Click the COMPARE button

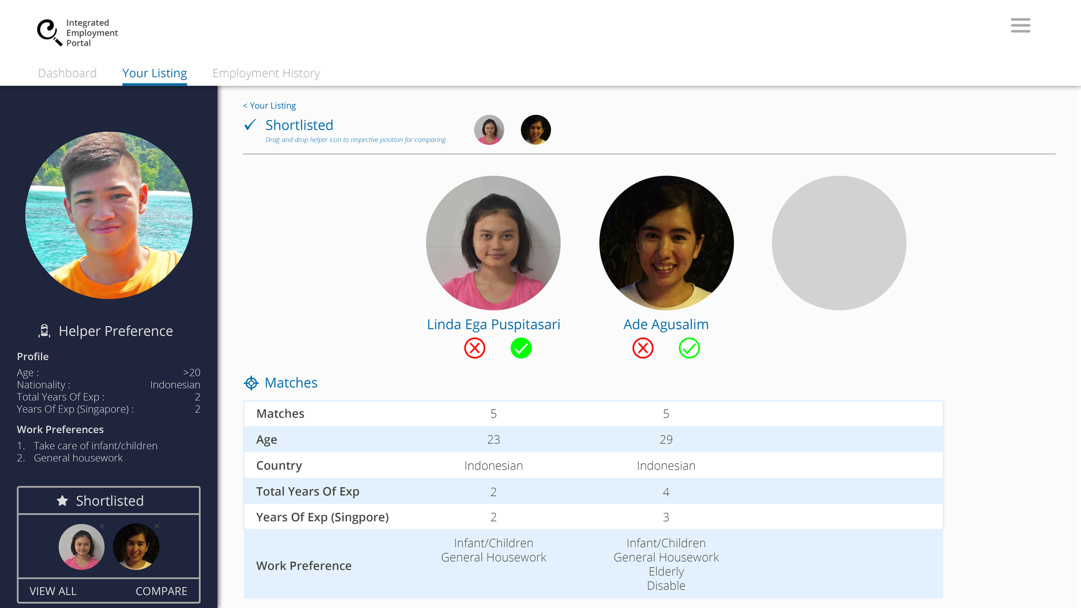[162, 591]
